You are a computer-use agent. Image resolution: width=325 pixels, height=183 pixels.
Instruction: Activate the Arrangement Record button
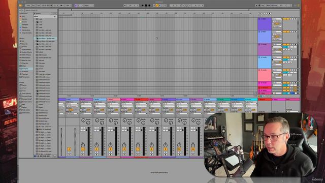[149, 6]
